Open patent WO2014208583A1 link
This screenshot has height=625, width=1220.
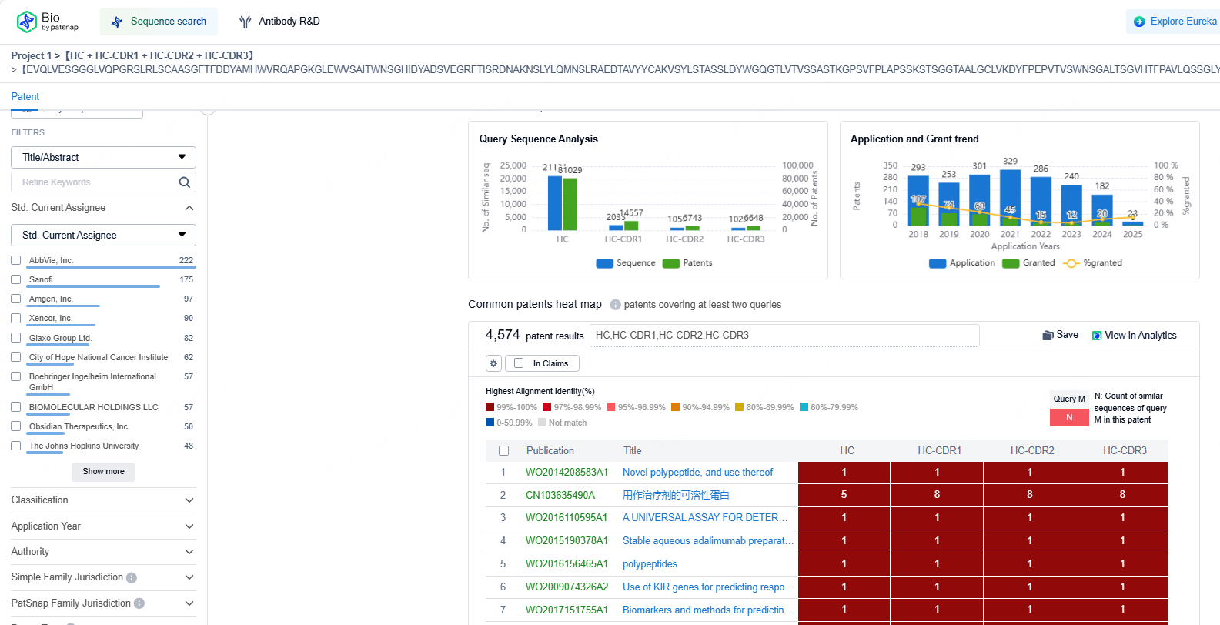pyautogui.click(x=567, y=473)
